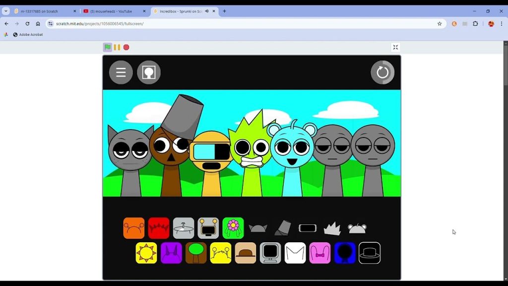The height and width of the screenshot is (286, 508).
Task: Pick the red spiky character icon
Action: coord(159,228)
